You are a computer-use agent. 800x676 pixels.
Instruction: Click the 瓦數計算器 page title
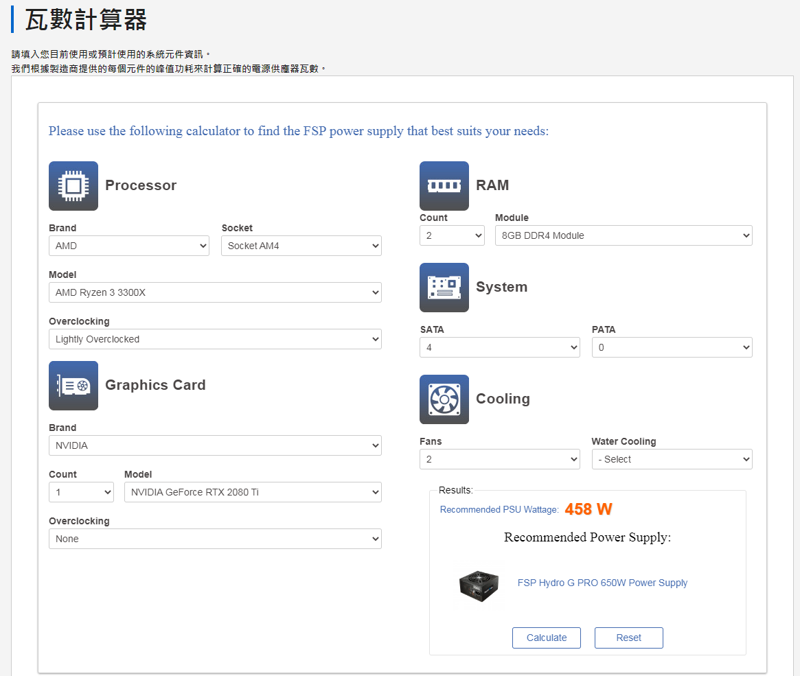[87, 20]
